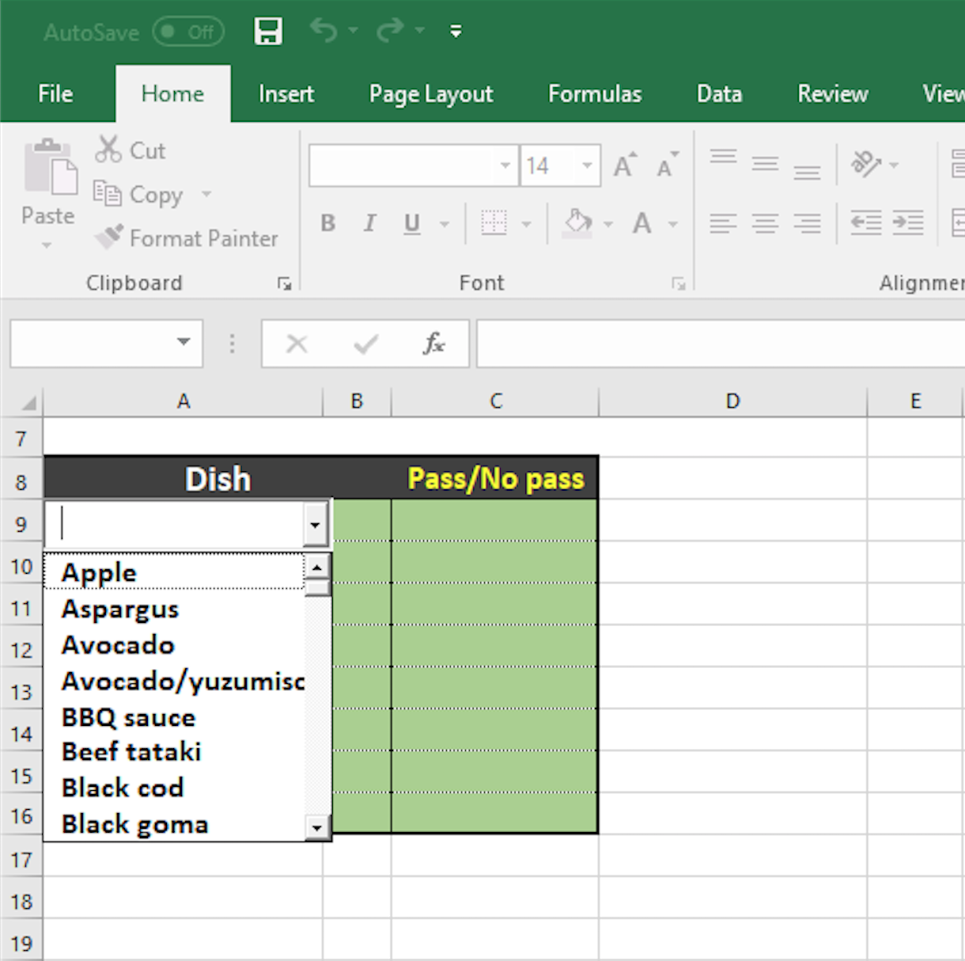Click the Undo icon
The height and width of the screenshot is (961, 965).
click(x=326, y=28)
